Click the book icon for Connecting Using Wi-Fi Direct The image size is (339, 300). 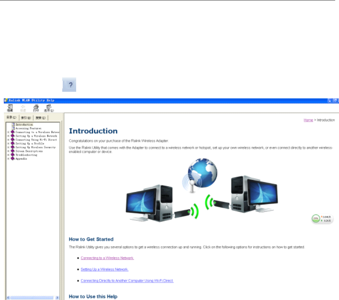(x=13, y=140)
